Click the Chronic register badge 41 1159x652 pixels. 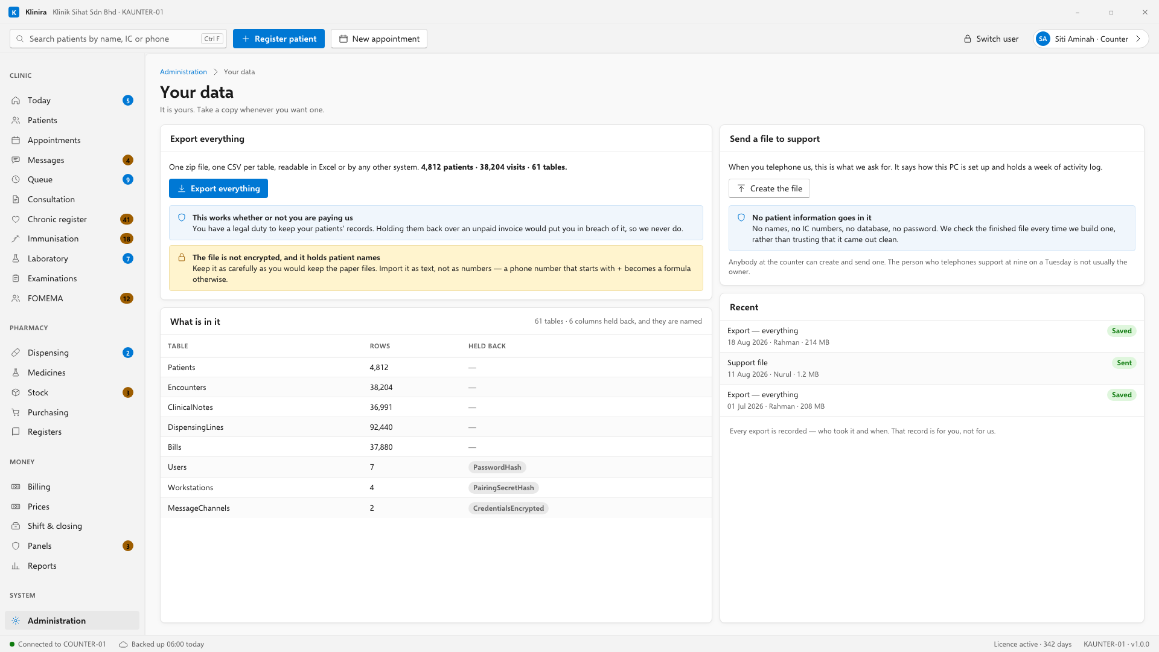tap(127, 219)
